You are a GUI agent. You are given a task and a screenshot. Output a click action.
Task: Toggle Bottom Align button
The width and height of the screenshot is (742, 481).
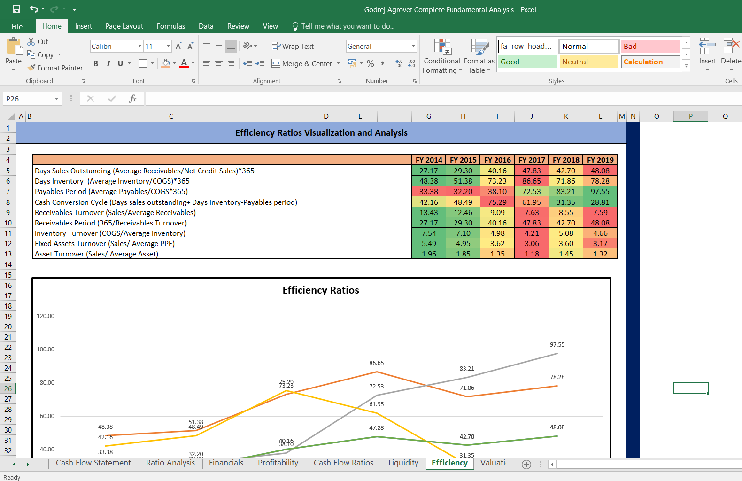pos(231,46)
